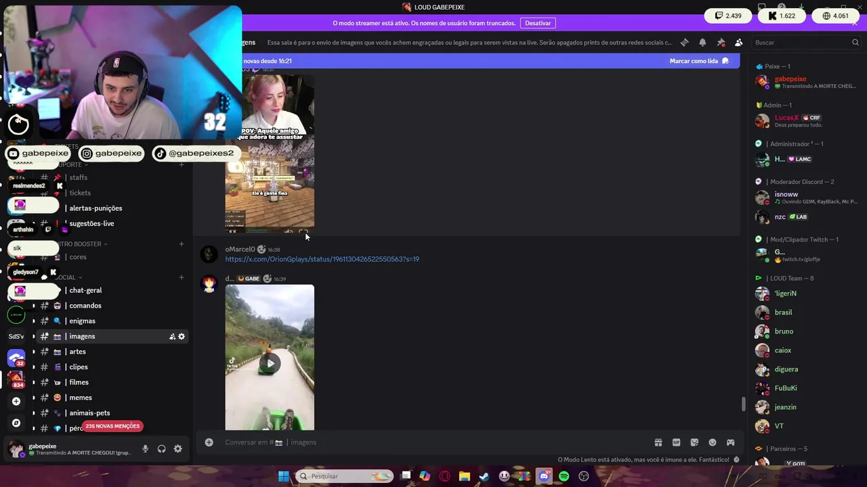Image resolution: width=867 pixels, height=487 pixels.
Task: Click Pesquisar taskbar search box
Action: pyautogui.click(x=345, y=476)
